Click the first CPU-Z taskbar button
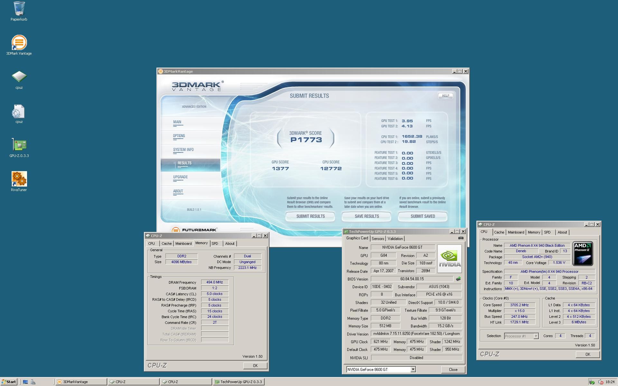618x386 pixels. point(134,382)
